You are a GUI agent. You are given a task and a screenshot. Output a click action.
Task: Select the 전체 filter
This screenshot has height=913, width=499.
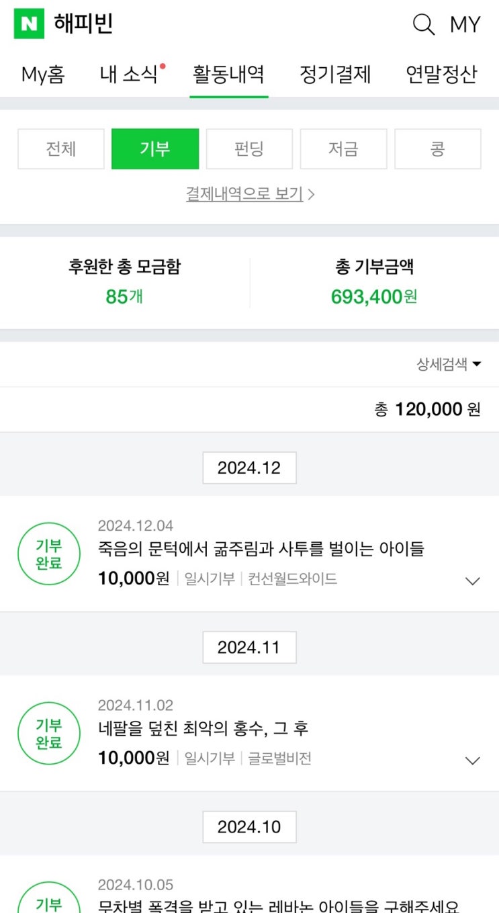coord(61,149)
